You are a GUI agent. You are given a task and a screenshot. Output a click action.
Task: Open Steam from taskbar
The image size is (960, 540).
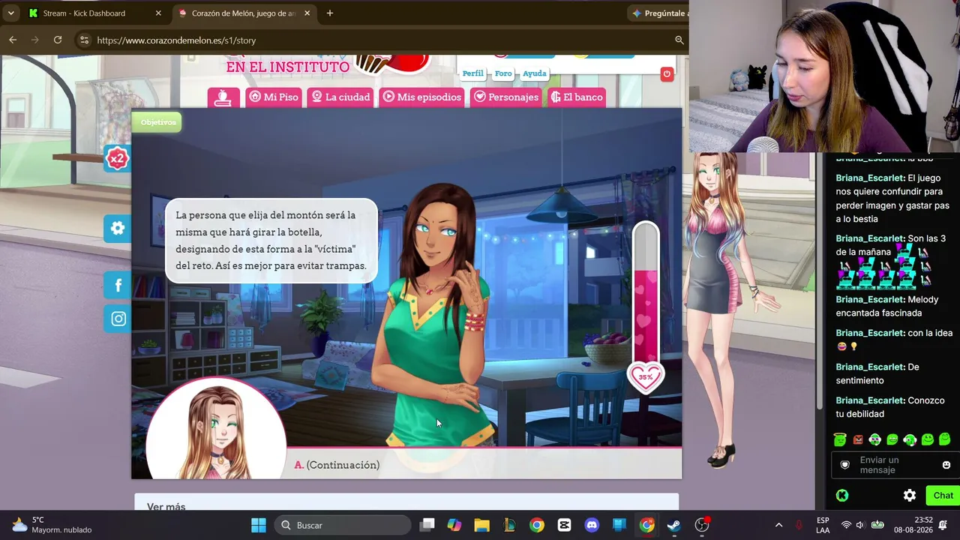(x=674, y=525)
